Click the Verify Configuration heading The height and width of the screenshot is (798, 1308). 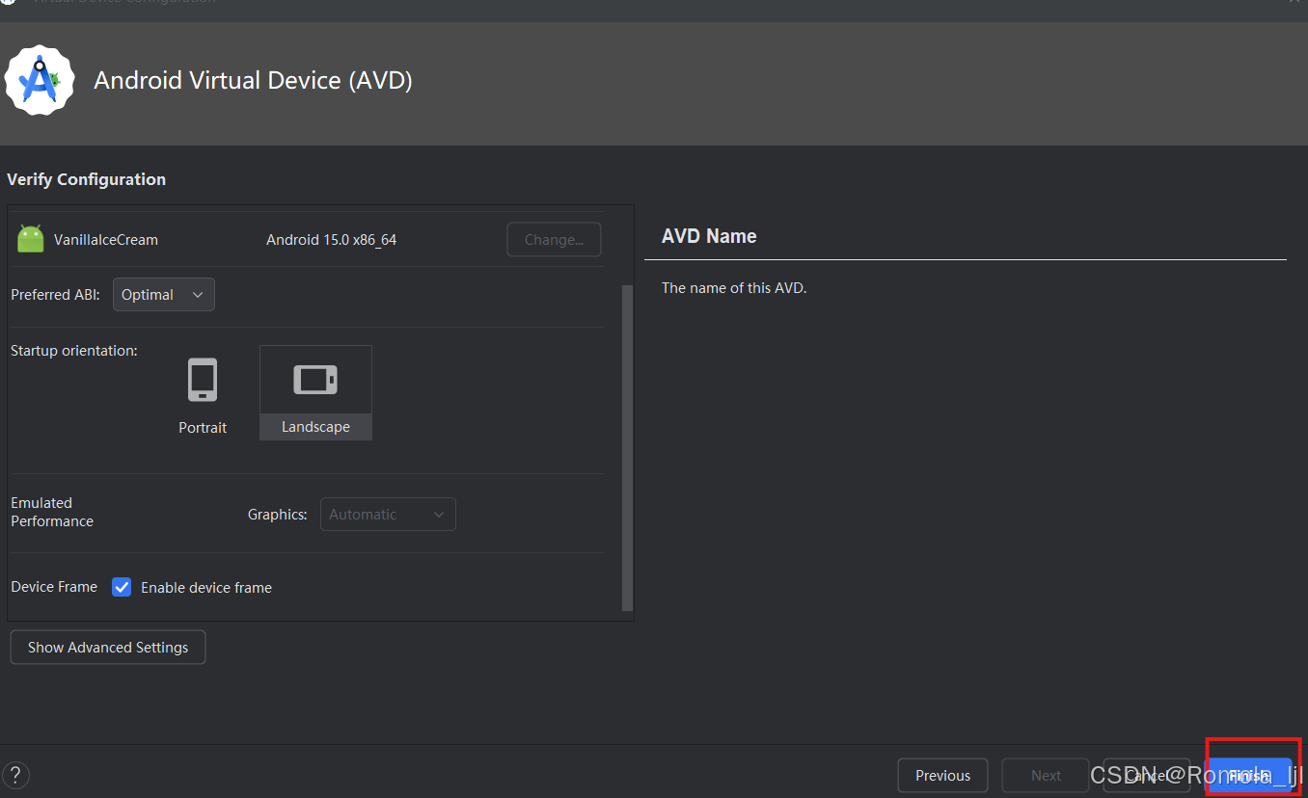86,179
